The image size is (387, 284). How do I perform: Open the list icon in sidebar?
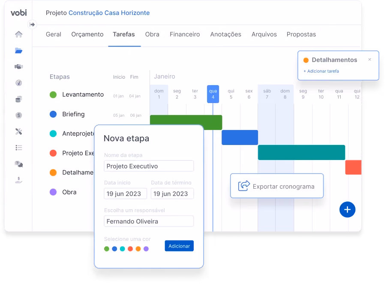19,148
